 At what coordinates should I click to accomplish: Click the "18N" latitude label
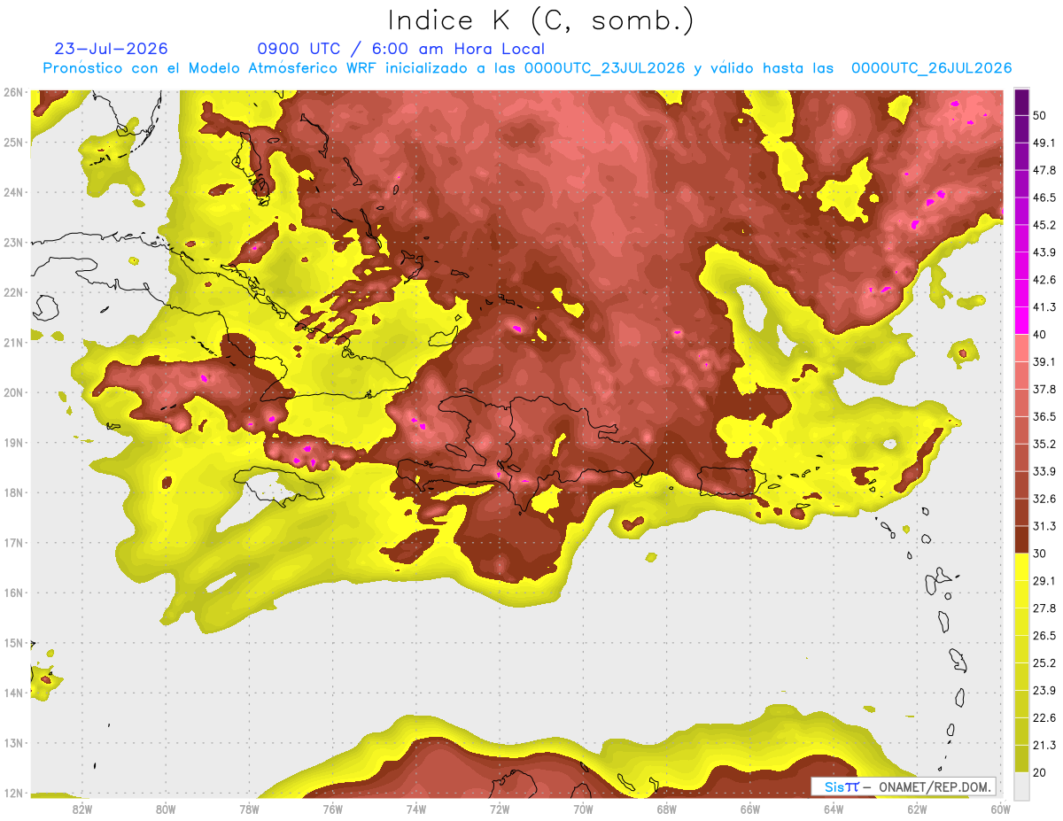[x=13, y=492]
